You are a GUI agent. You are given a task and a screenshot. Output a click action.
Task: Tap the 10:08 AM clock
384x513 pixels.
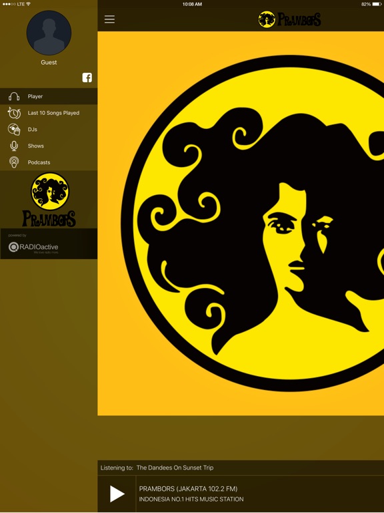192,4
